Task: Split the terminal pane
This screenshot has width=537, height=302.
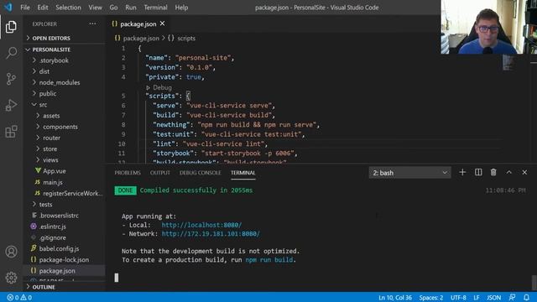Action: pos(478,172)
